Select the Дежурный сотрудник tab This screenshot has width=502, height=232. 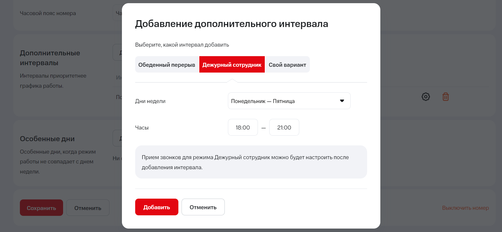click(x=232, y=65)
